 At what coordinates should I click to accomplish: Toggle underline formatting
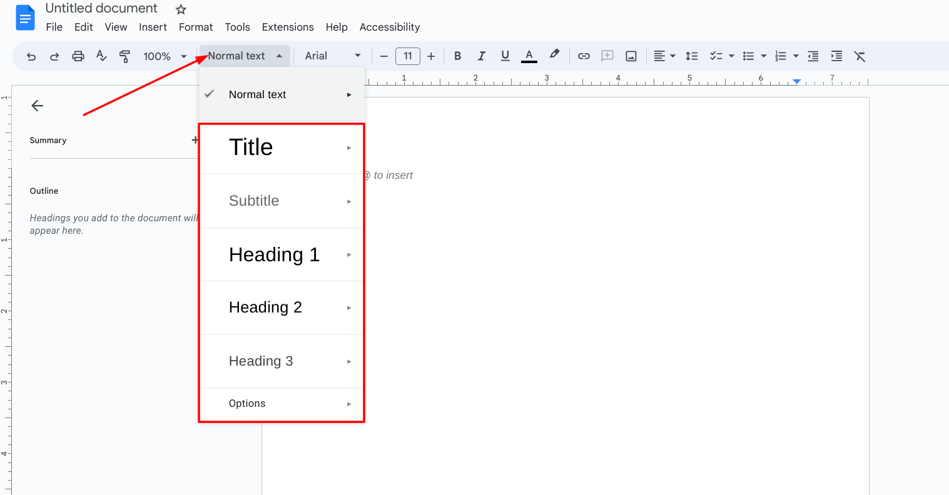click(505, 56)
